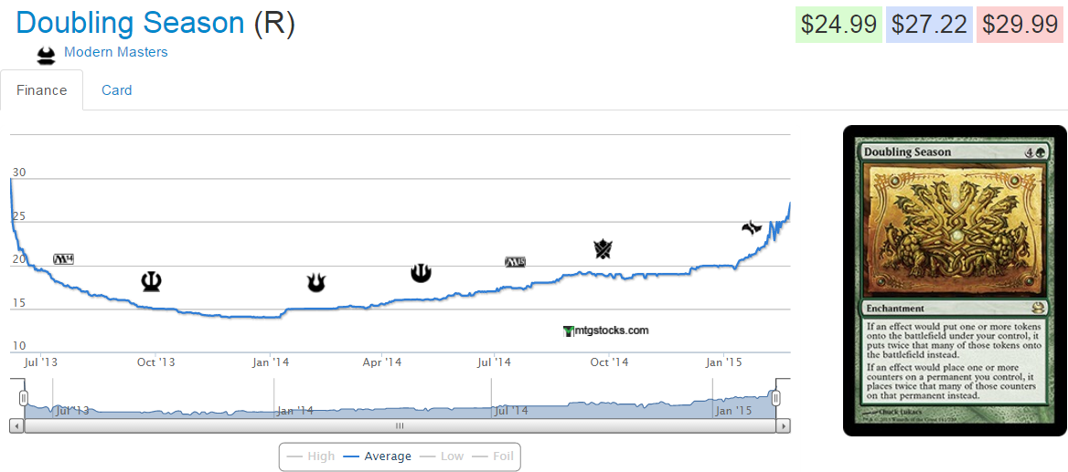Click the Fate Reforged set symbol

coord(752,227)
